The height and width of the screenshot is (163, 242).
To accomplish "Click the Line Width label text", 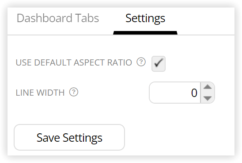I will 40,93.
